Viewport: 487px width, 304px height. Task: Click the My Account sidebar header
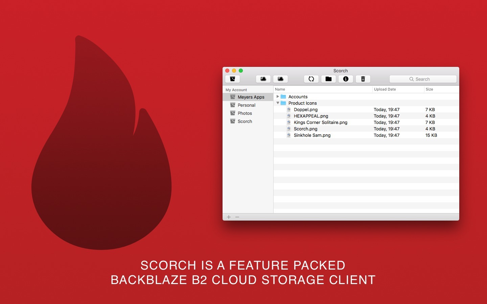click(236, 90)
